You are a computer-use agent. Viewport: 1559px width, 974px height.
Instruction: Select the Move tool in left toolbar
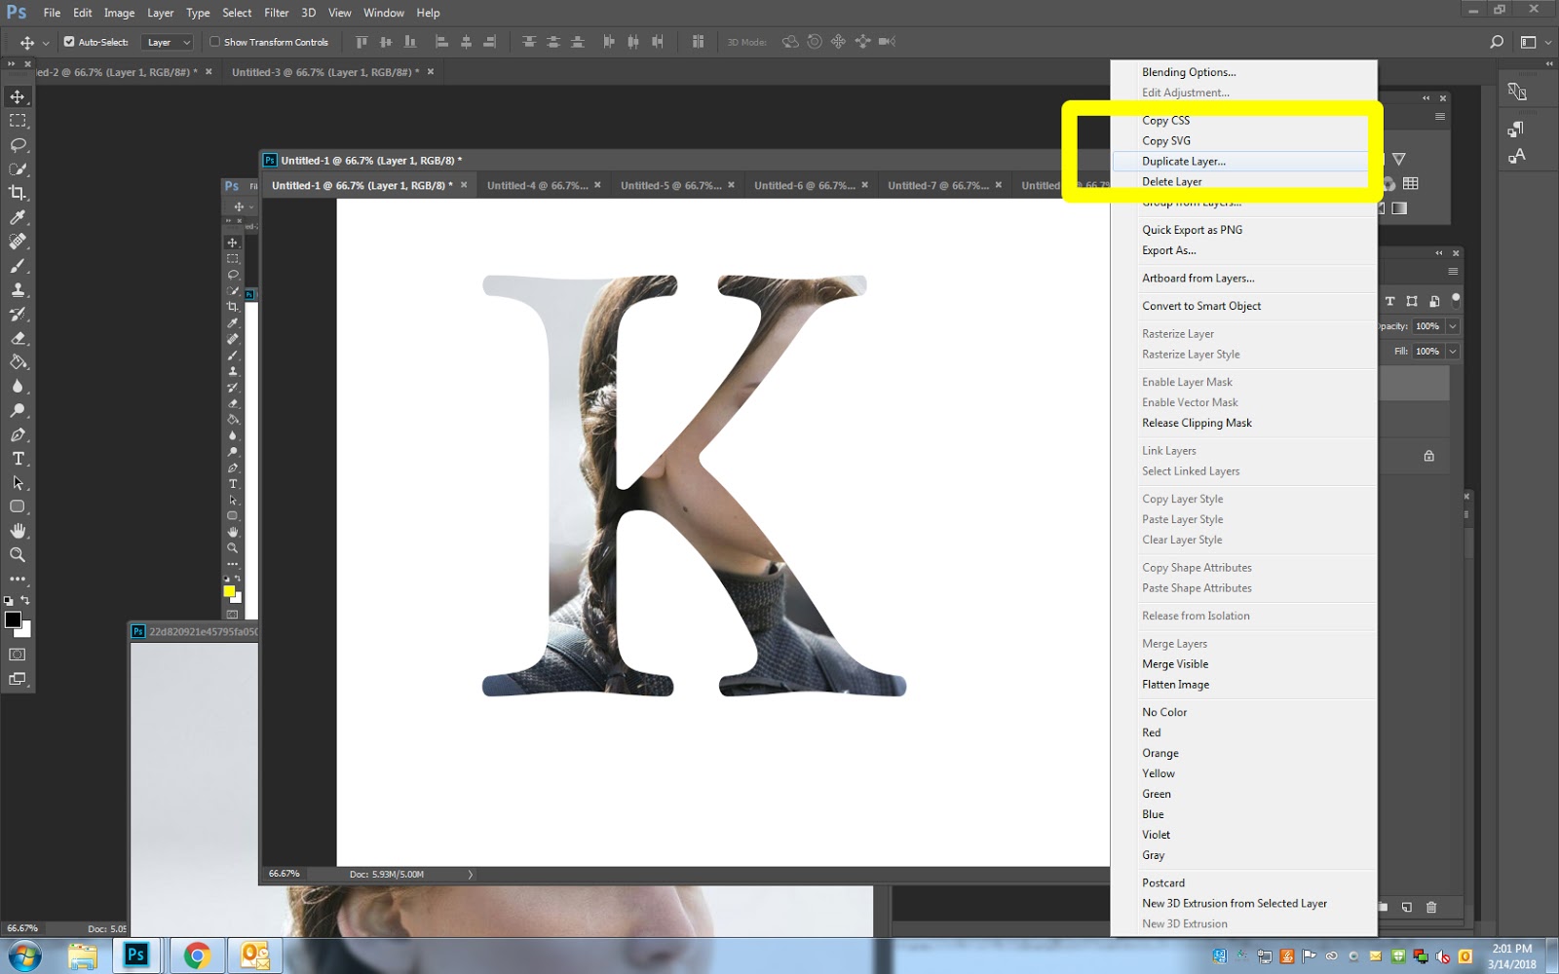coord(18,96)
